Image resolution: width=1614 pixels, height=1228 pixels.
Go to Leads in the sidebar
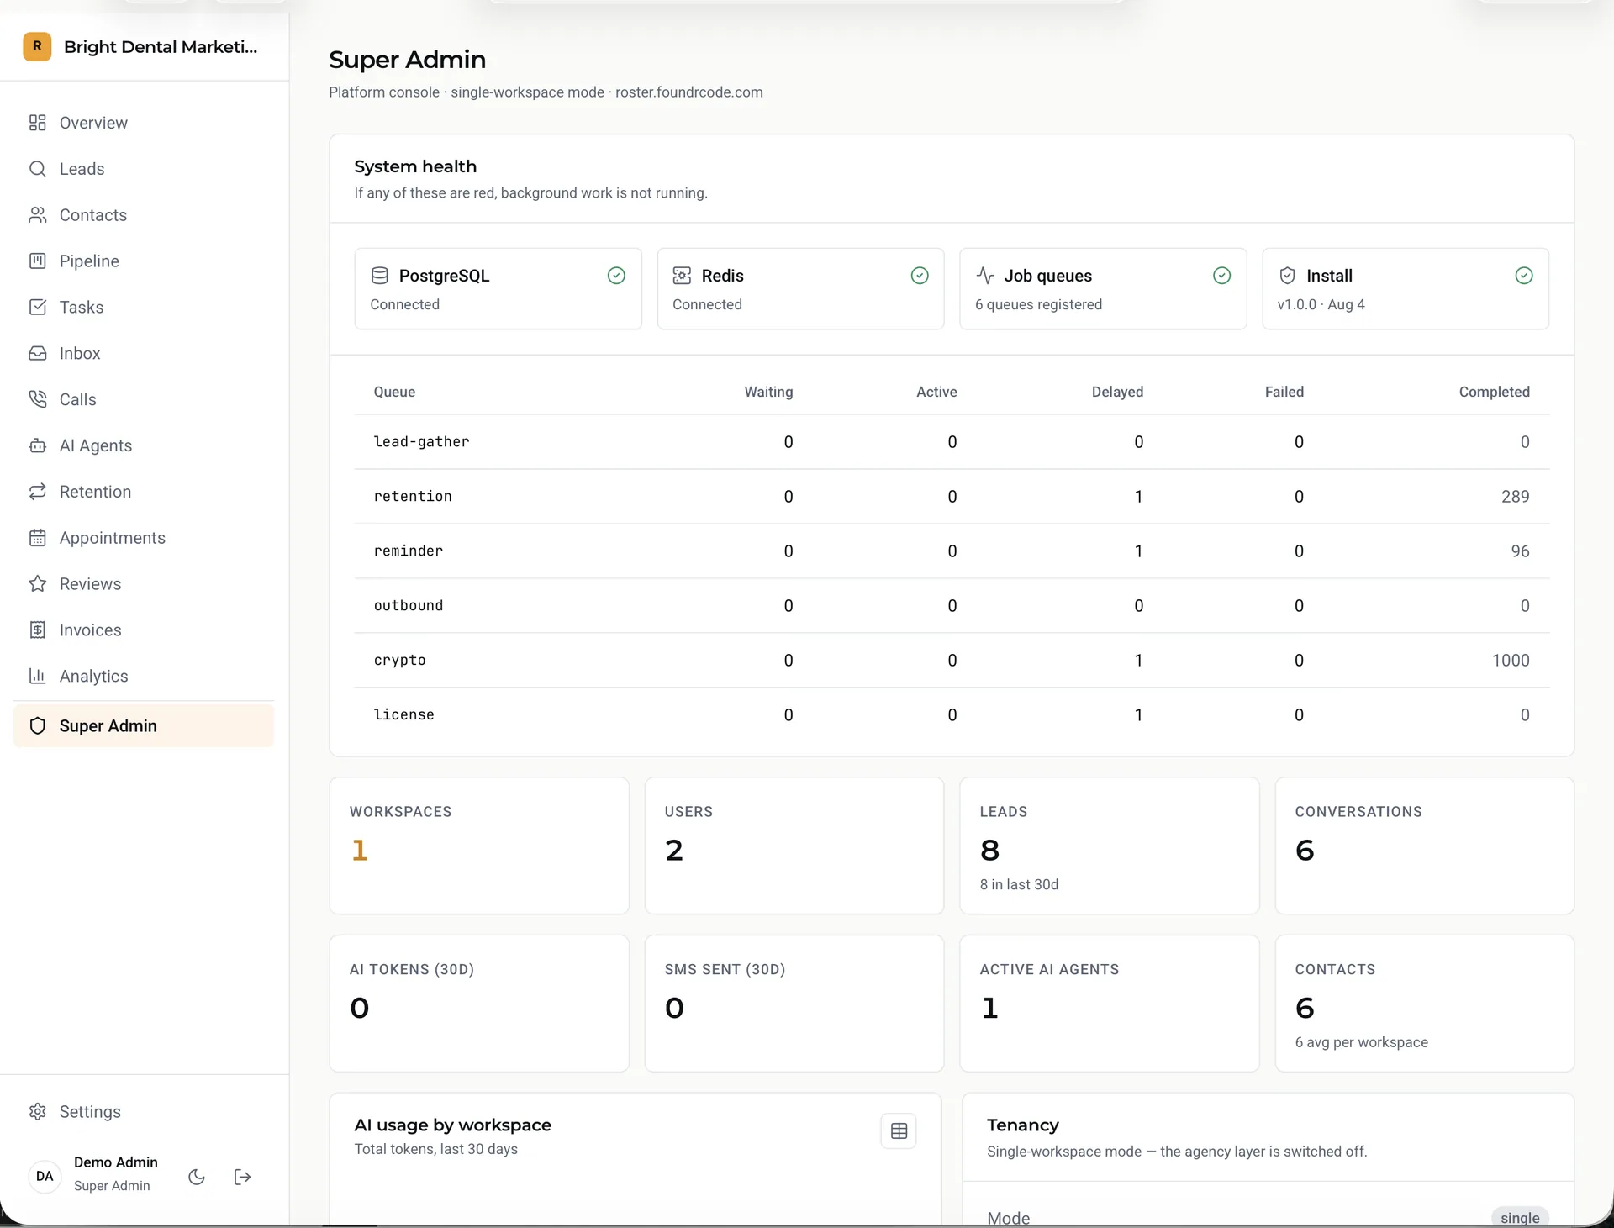(144, 169)
